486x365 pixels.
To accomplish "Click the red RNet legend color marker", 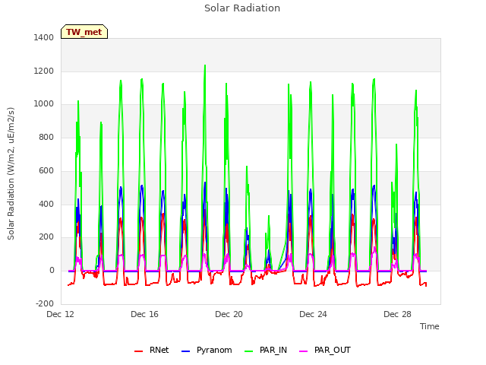I will [138, 351].
